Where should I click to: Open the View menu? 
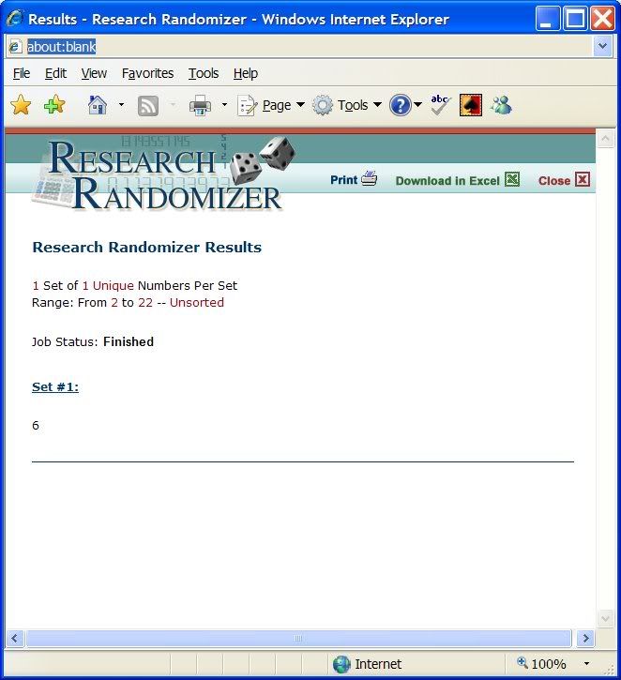(x=94, y=73)
